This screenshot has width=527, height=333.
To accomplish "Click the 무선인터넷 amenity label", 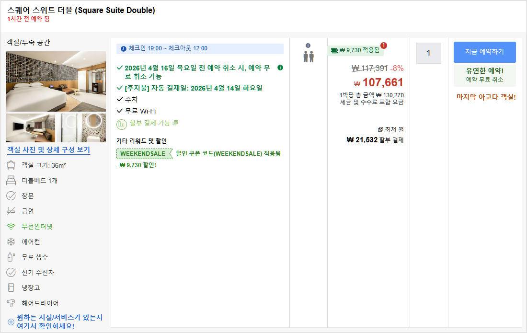I will tap(37, 227).
